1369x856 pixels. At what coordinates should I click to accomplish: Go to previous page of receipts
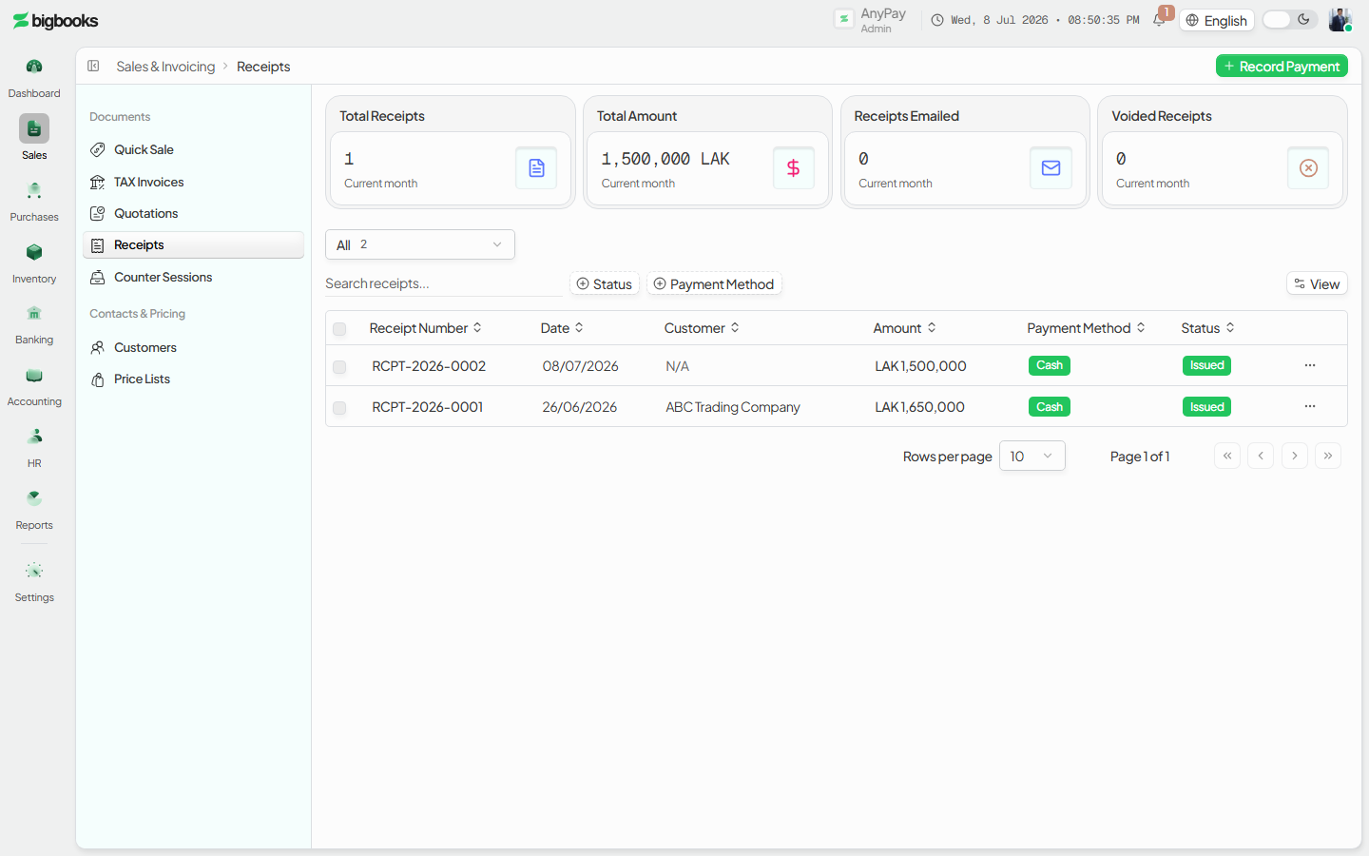click(x=1261, y=456)
